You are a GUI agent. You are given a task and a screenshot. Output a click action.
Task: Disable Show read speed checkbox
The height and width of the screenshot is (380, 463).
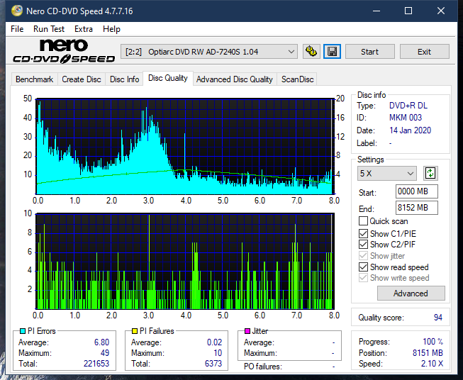pos(364,267)
